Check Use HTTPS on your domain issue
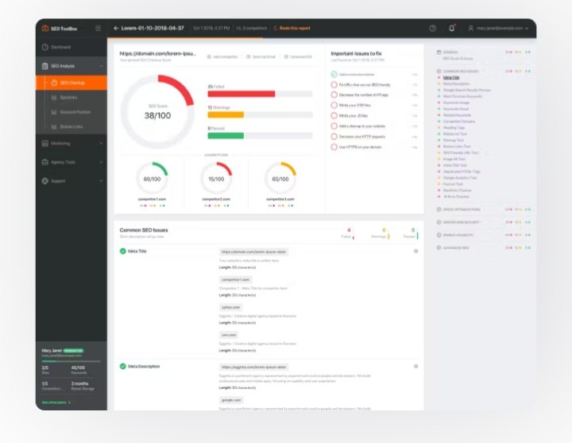 coord(334,147)
